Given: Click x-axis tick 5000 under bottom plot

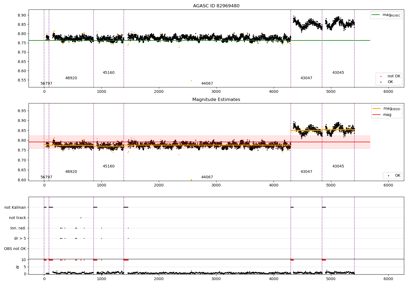Looking at the screenshot, I should pos(331,279).
